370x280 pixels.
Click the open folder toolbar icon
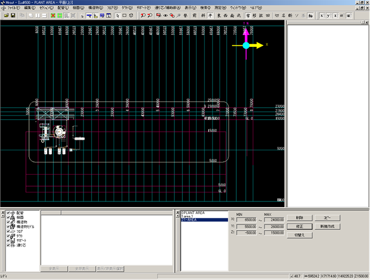[x=6, y=16]
